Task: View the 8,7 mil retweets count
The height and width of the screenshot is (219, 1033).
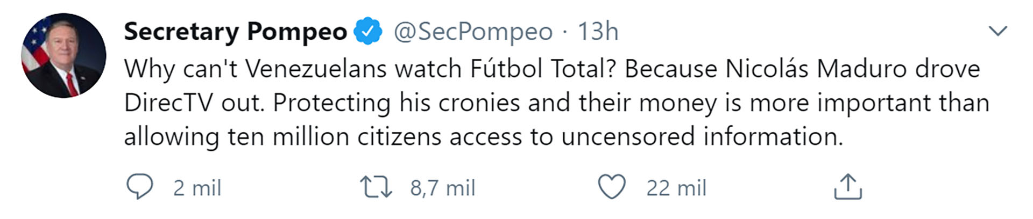Action: coord(443,188)
